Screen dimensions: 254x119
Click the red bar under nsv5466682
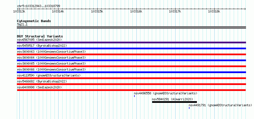point(131,84)
